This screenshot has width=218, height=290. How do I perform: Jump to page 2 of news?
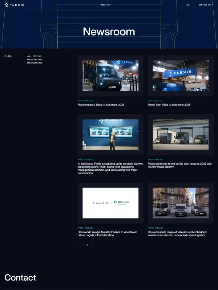coord(87,245)
